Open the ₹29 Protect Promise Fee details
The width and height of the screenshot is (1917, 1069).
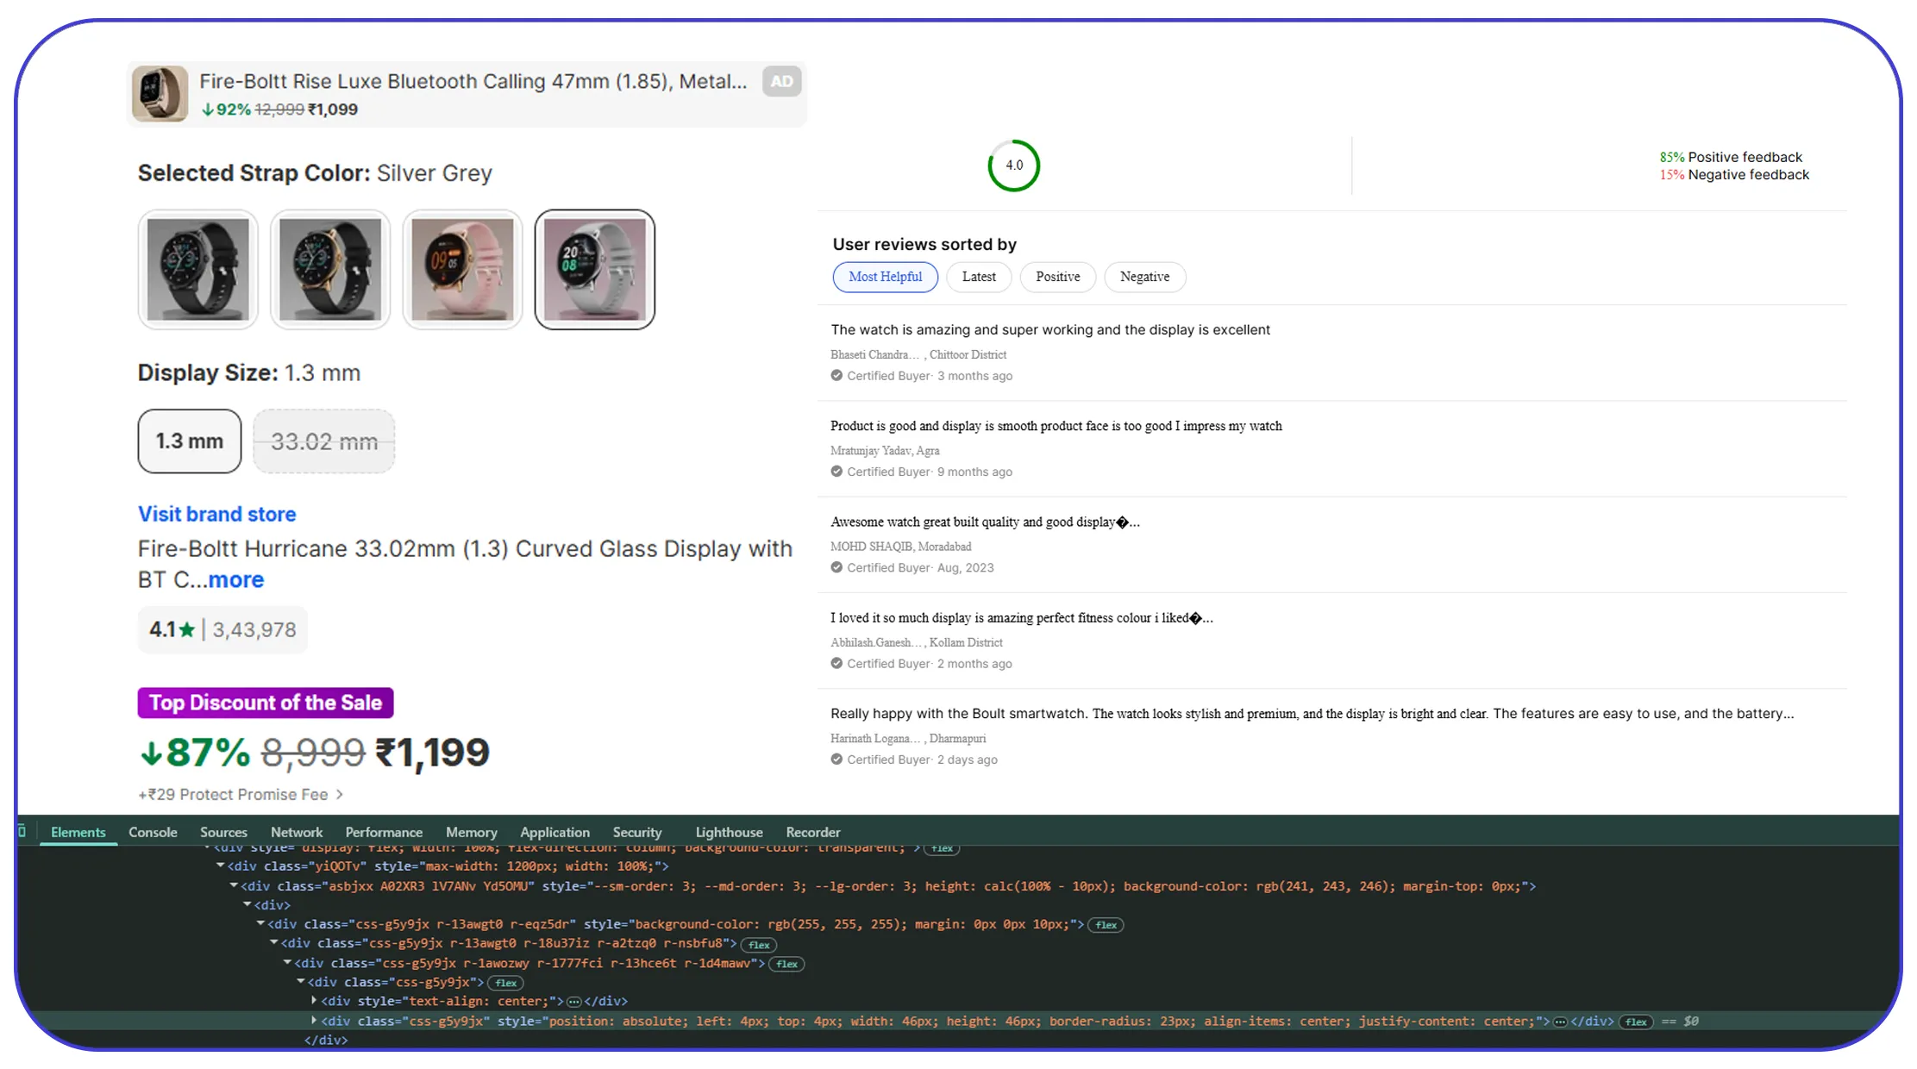pyautogui.click(x=241, y=794)
